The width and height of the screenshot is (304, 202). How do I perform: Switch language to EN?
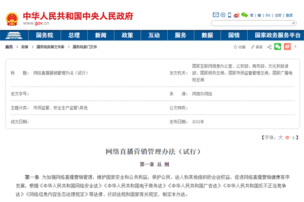(268, 15)
